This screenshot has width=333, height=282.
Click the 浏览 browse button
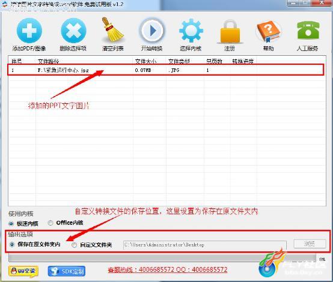pyautogui.click(x=310, y=244)
